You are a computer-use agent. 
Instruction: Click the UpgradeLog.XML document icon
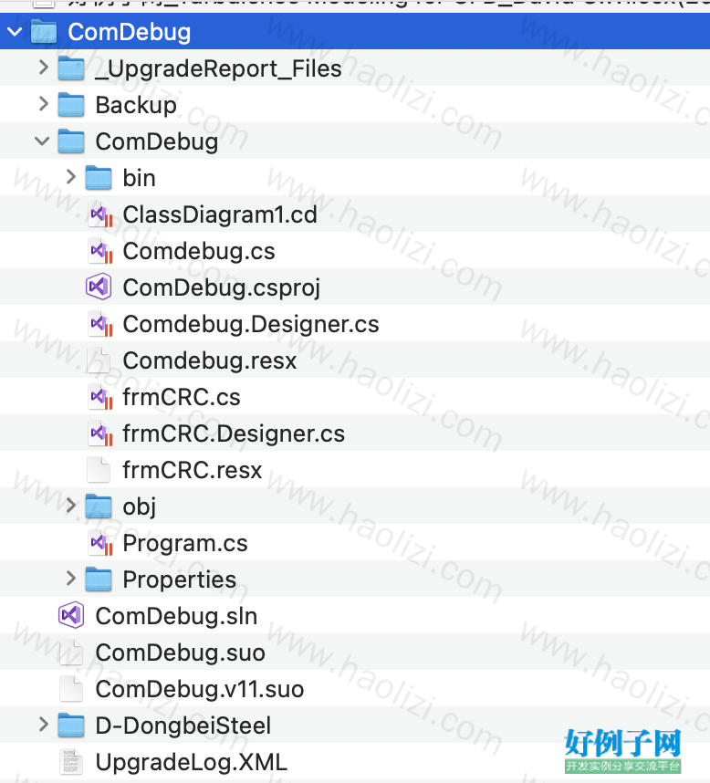coord(71,762)
